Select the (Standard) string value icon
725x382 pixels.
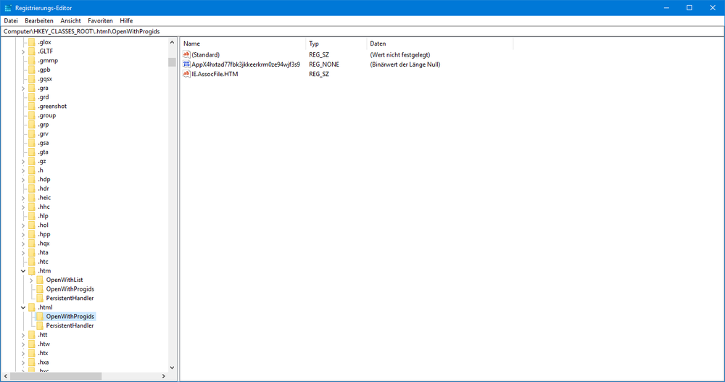[186, 55]
